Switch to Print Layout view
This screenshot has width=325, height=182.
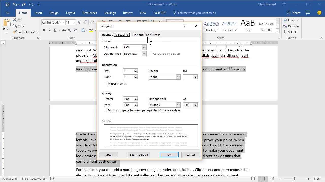click(x=263, y=179)
